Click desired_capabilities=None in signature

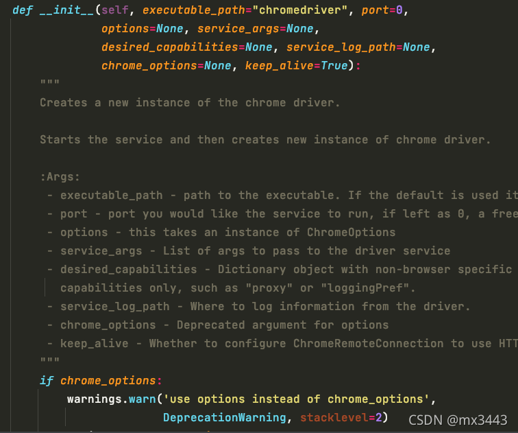click(187, 47)
